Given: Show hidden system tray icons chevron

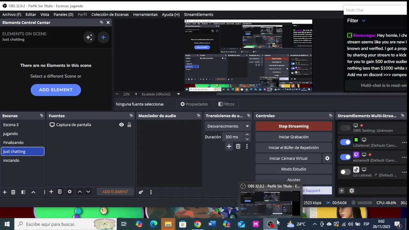Looking at the screenshot, I should coord(314,224).
